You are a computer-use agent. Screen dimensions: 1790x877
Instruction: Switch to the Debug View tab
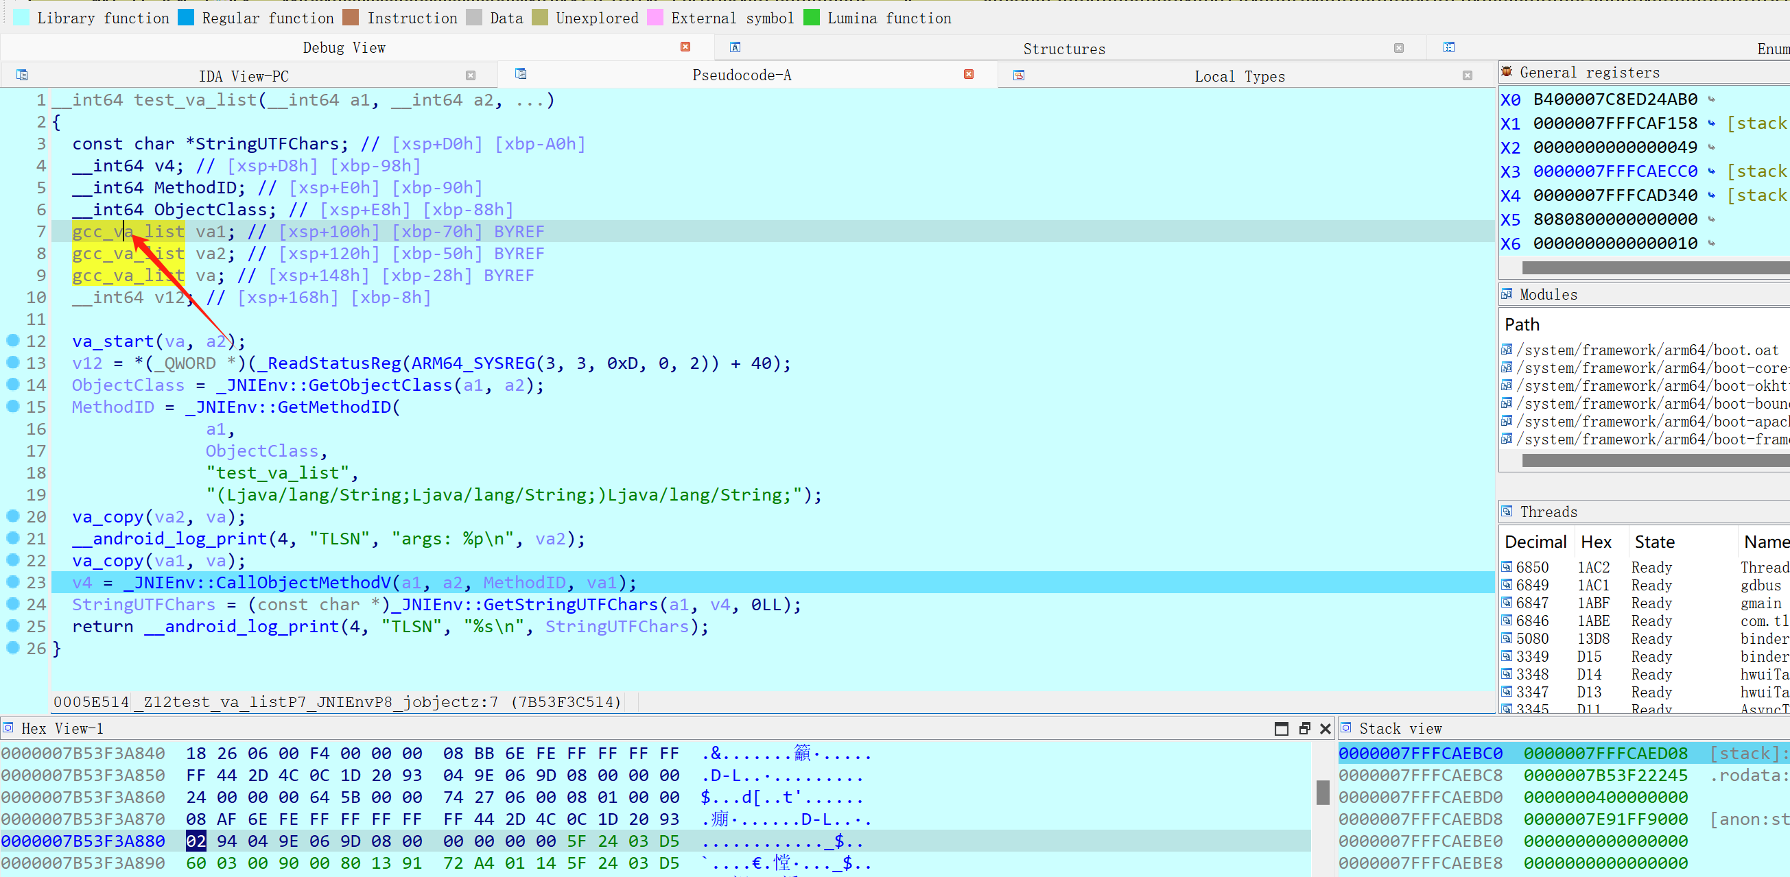(343, 47)
